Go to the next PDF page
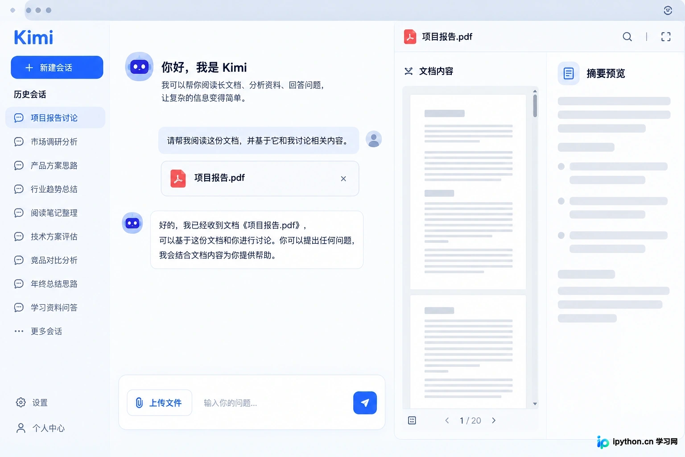Viewport: 685px width, 457px height. click(494, 420)
